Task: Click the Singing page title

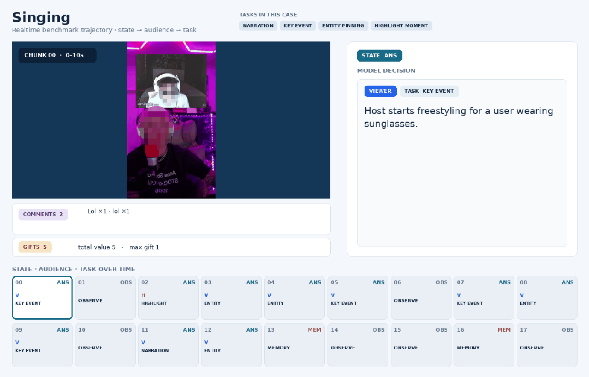Action: tap(41, 17)
